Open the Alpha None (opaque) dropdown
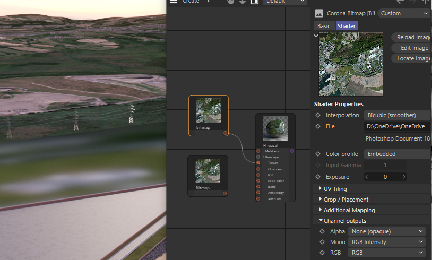Viewport: 432px width, 260px height. [387, 231]
